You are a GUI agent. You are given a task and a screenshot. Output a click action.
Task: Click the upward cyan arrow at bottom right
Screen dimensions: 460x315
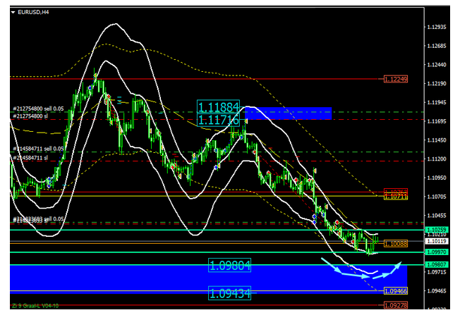399,267
